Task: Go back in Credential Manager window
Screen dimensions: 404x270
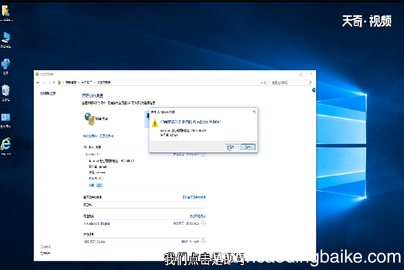Action: 38,82
